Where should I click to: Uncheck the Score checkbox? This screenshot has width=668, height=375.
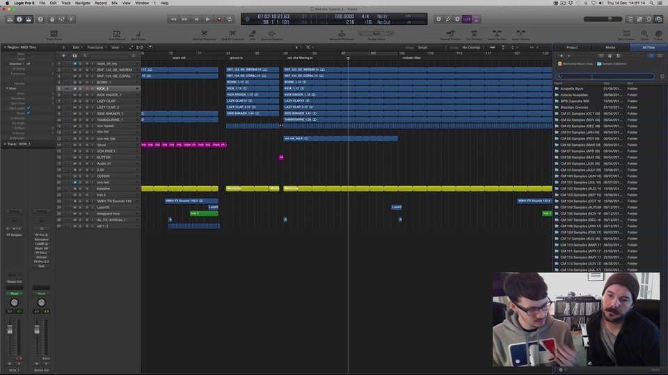coord(29,113)
